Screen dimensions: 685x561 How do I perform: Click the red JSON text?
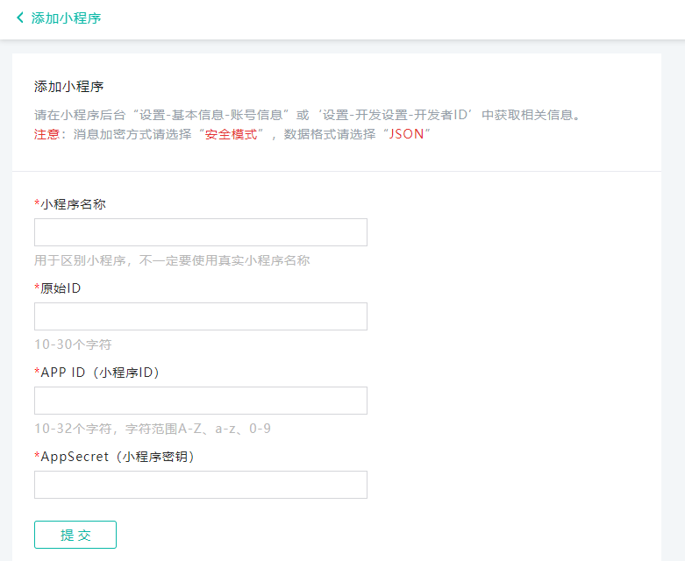tap(406, 134)
